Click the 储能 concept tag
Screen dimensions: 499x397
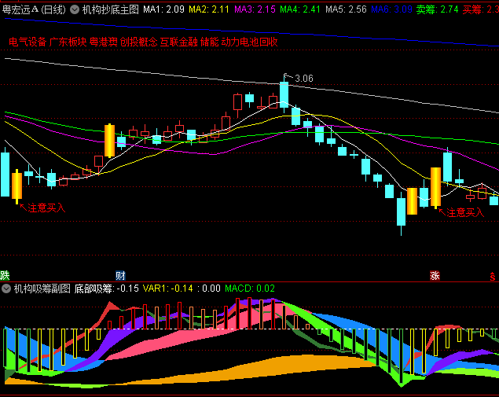pos(209,42)
